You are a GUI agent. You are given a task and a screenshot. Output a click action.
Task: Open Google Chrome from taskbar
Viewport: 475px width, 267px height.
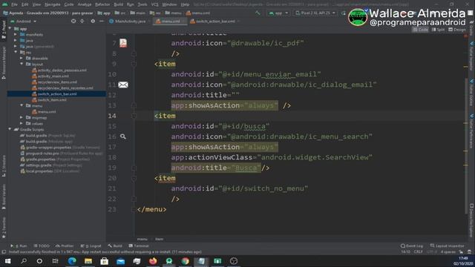click(185, 261)
